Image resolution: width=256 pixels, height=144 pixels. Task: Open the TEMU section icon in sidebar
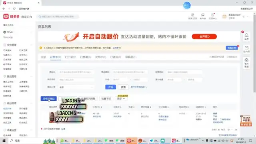pos(4,32)
